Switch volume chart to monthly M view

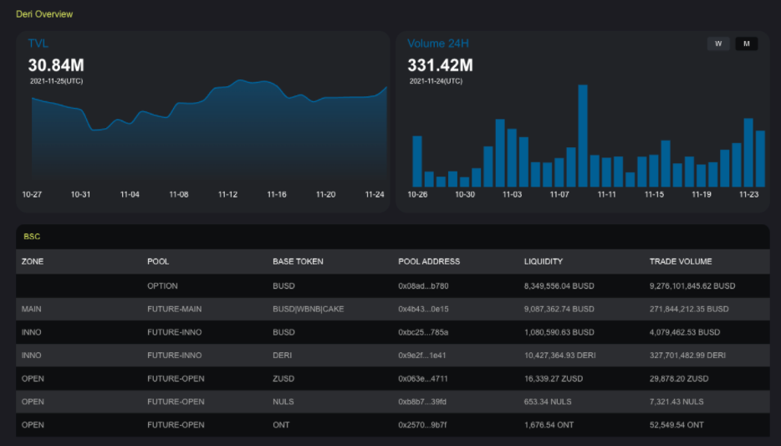pyautogui.click(x=746, y=44)
